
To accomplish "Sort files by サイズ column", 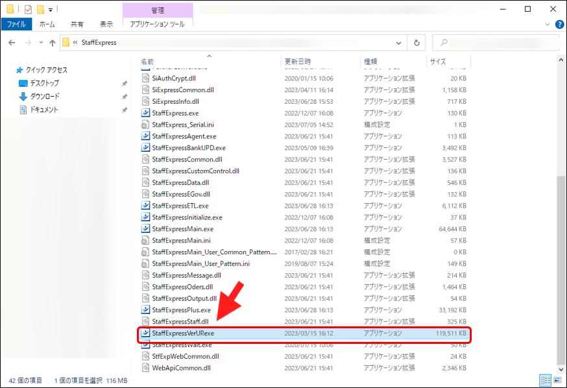I will coord(438,62).
